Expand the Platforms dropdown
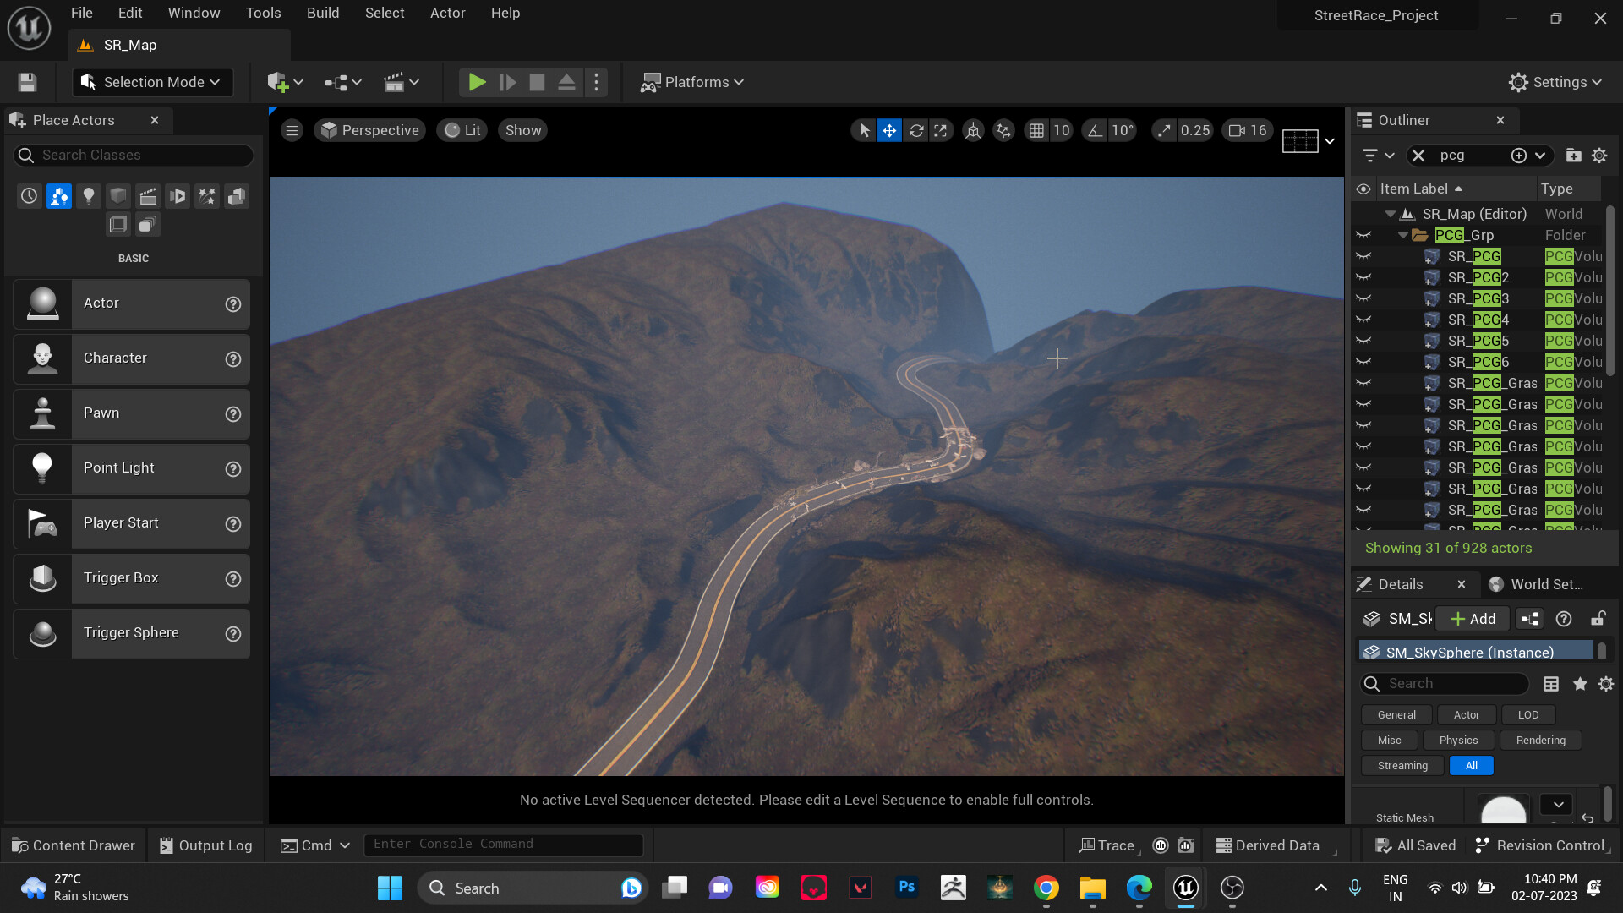 692,82
